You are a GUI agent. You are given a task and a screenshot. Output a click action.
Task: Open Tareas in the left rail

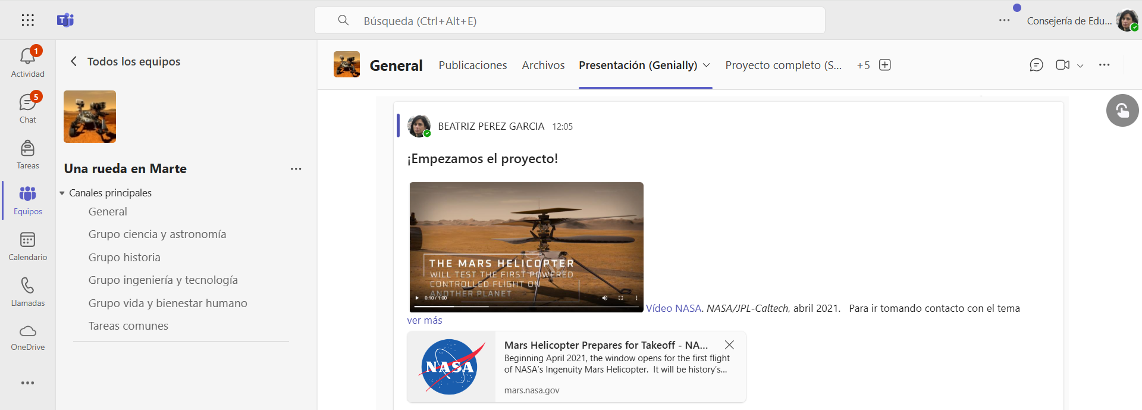pos(28,154)
